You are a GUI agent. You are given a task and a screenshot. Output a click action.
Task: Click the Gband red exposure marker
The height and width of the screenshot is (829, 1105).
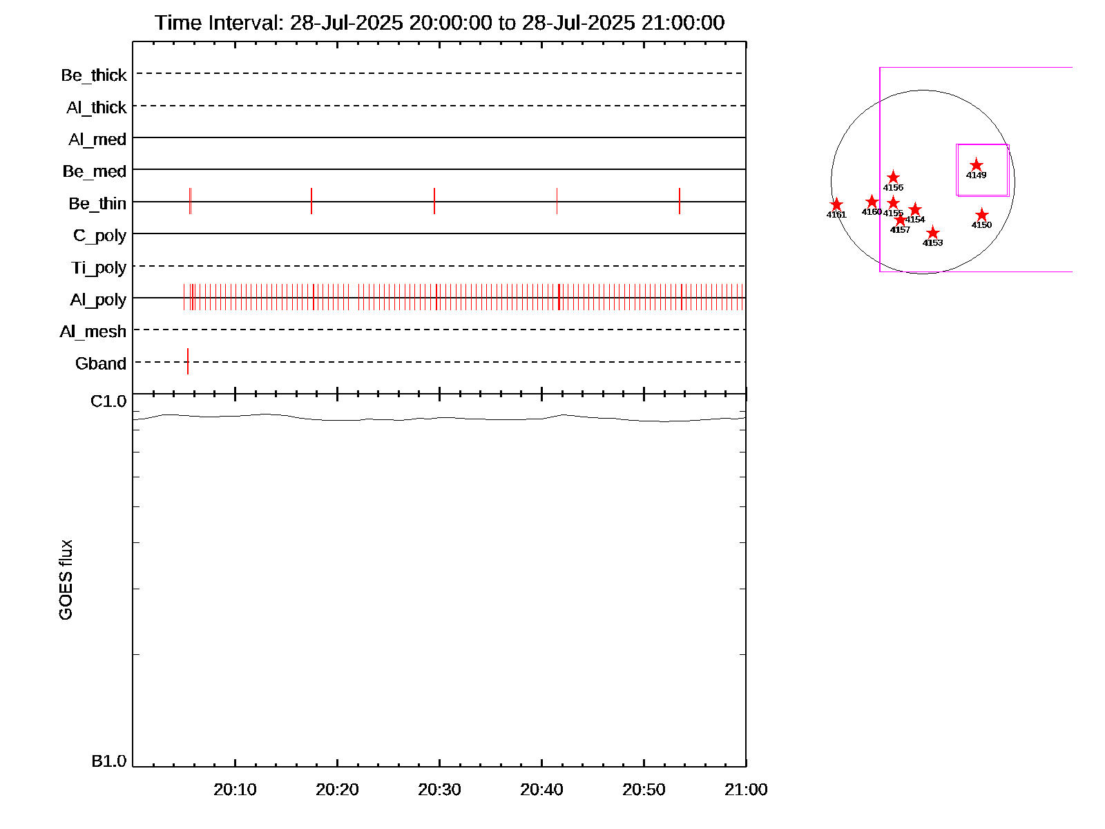tap(188, 361)
